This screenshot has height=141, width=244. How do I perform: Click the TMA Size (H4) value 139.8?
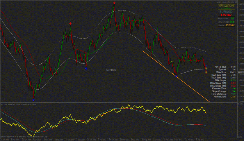click(233, 78)
